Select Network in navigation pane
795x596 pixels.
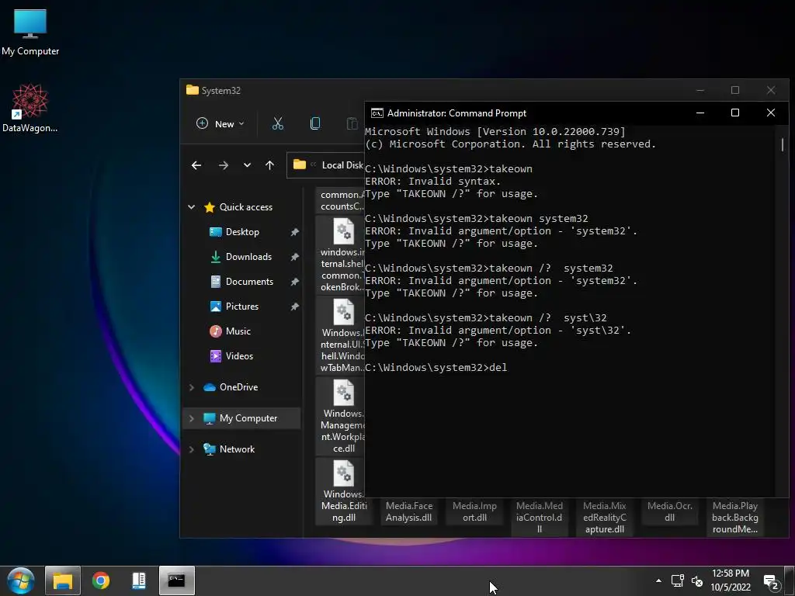(229, 449)
